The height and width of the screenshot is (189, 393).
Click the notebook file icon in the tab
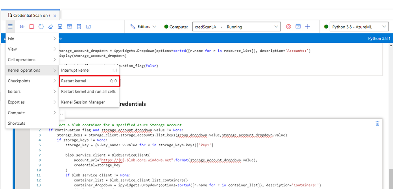[x=10, y=15]
